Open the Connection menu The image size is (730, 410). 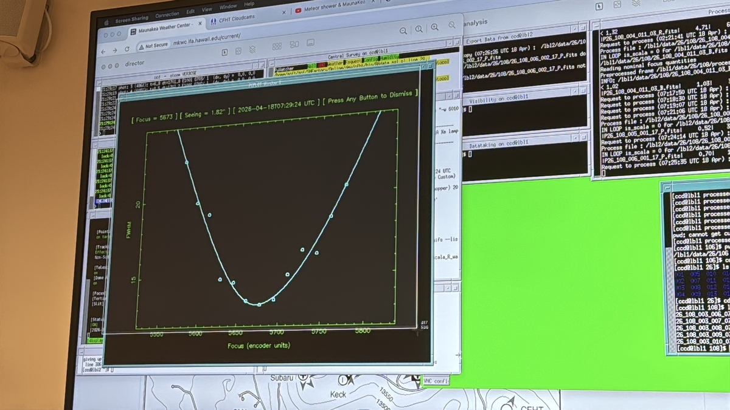coord(167,15)
